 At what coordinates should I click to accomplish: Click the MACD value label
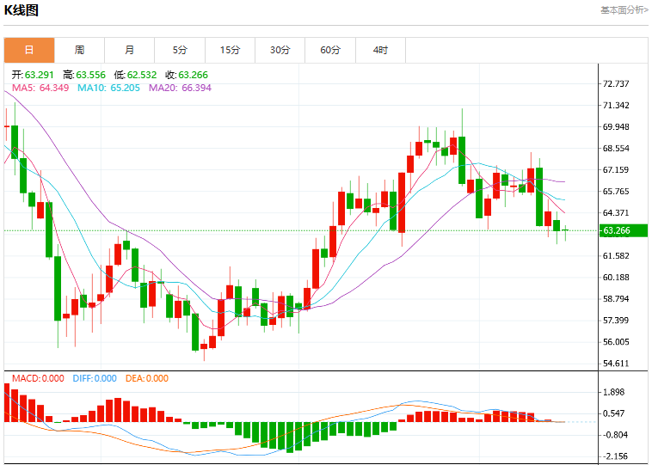click(x=38, y=378)
